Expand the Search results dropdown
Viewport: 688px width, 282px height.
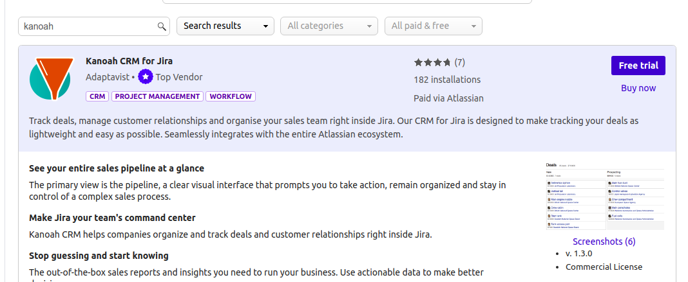point(225,26)
